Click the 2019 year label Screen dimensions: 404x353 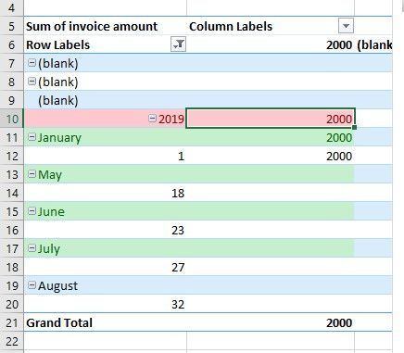(x=171, y=119)
